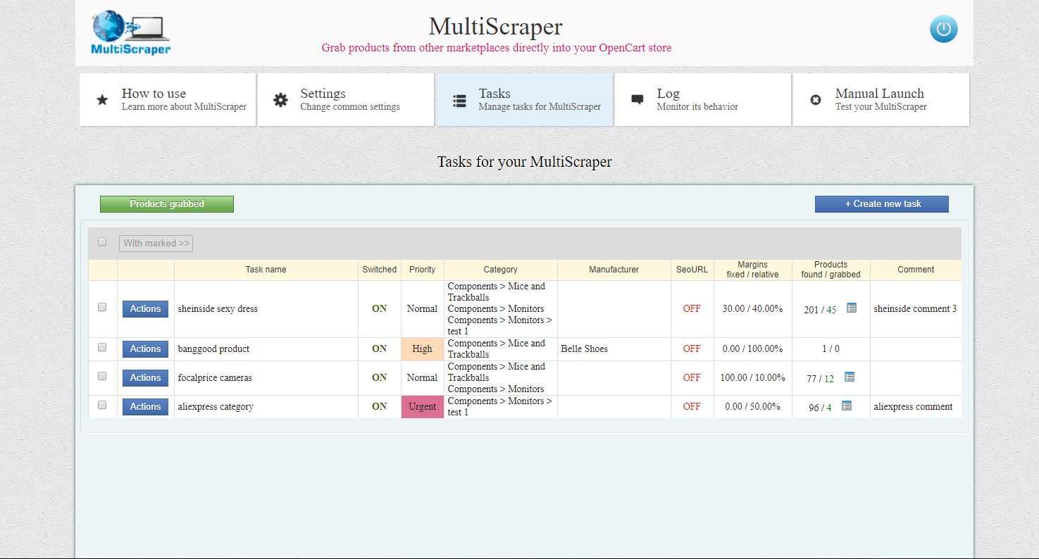Open Actions menu for banggood product
This screenshot has height=559, width=1039.
pos(145,348)
